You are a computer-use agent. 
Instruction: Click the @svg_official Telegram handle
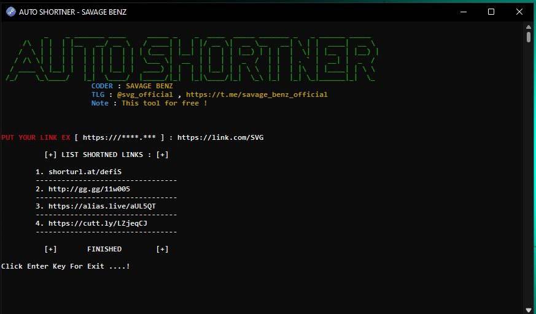point(145,94)
